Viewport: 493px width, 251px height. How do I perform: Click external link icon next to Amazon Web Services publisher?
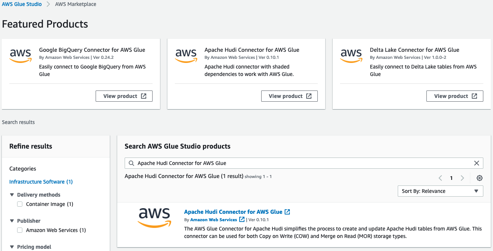coord(242,219)
